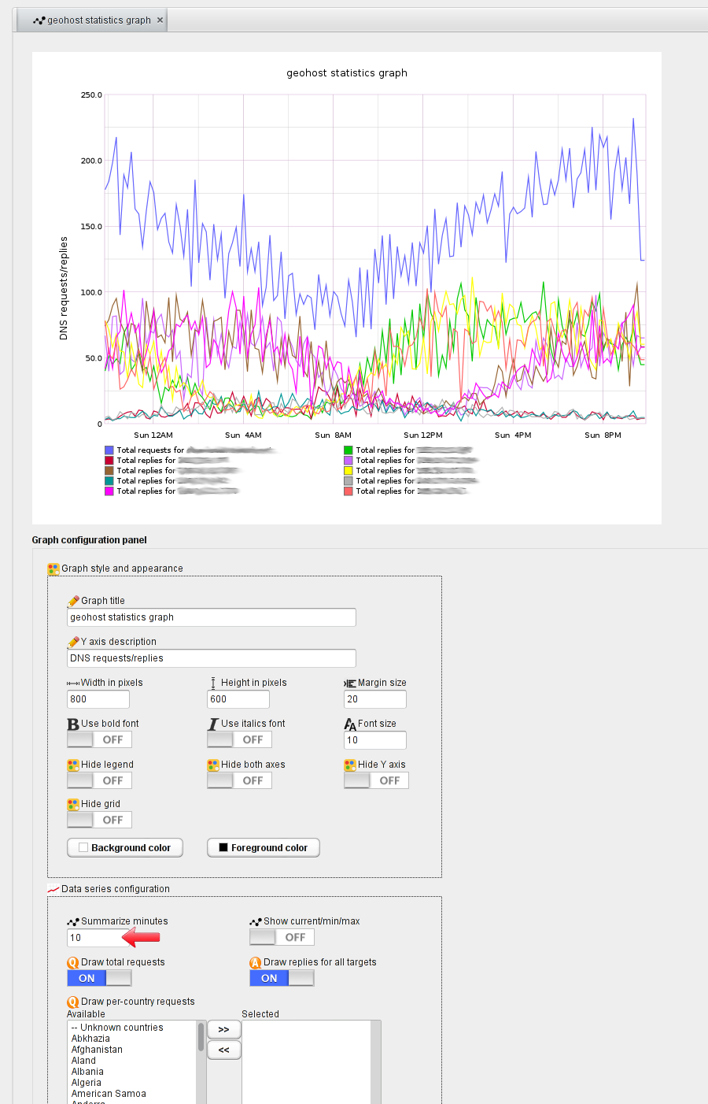Click the Graph style and appearance icon
Screen dimensions: 708x1104
[53, 569]
